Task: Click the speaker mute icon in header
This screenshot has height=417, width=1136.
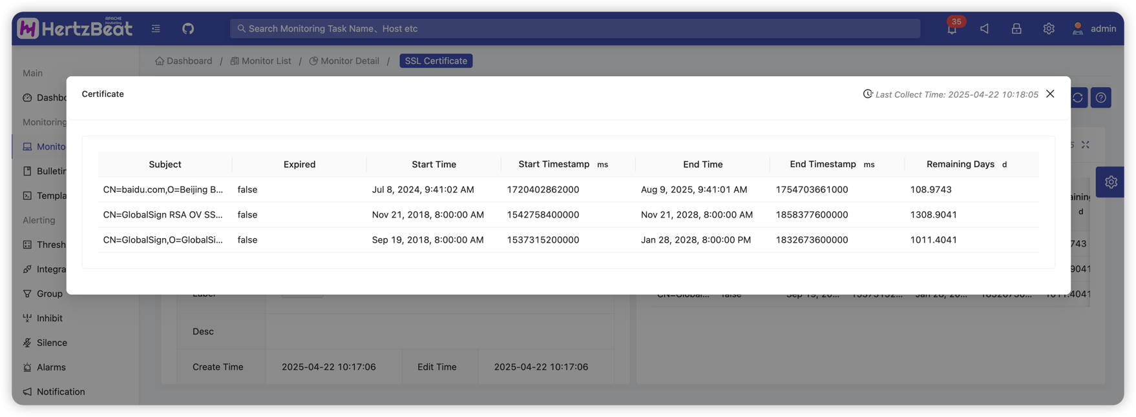Action: click(984, 28)
